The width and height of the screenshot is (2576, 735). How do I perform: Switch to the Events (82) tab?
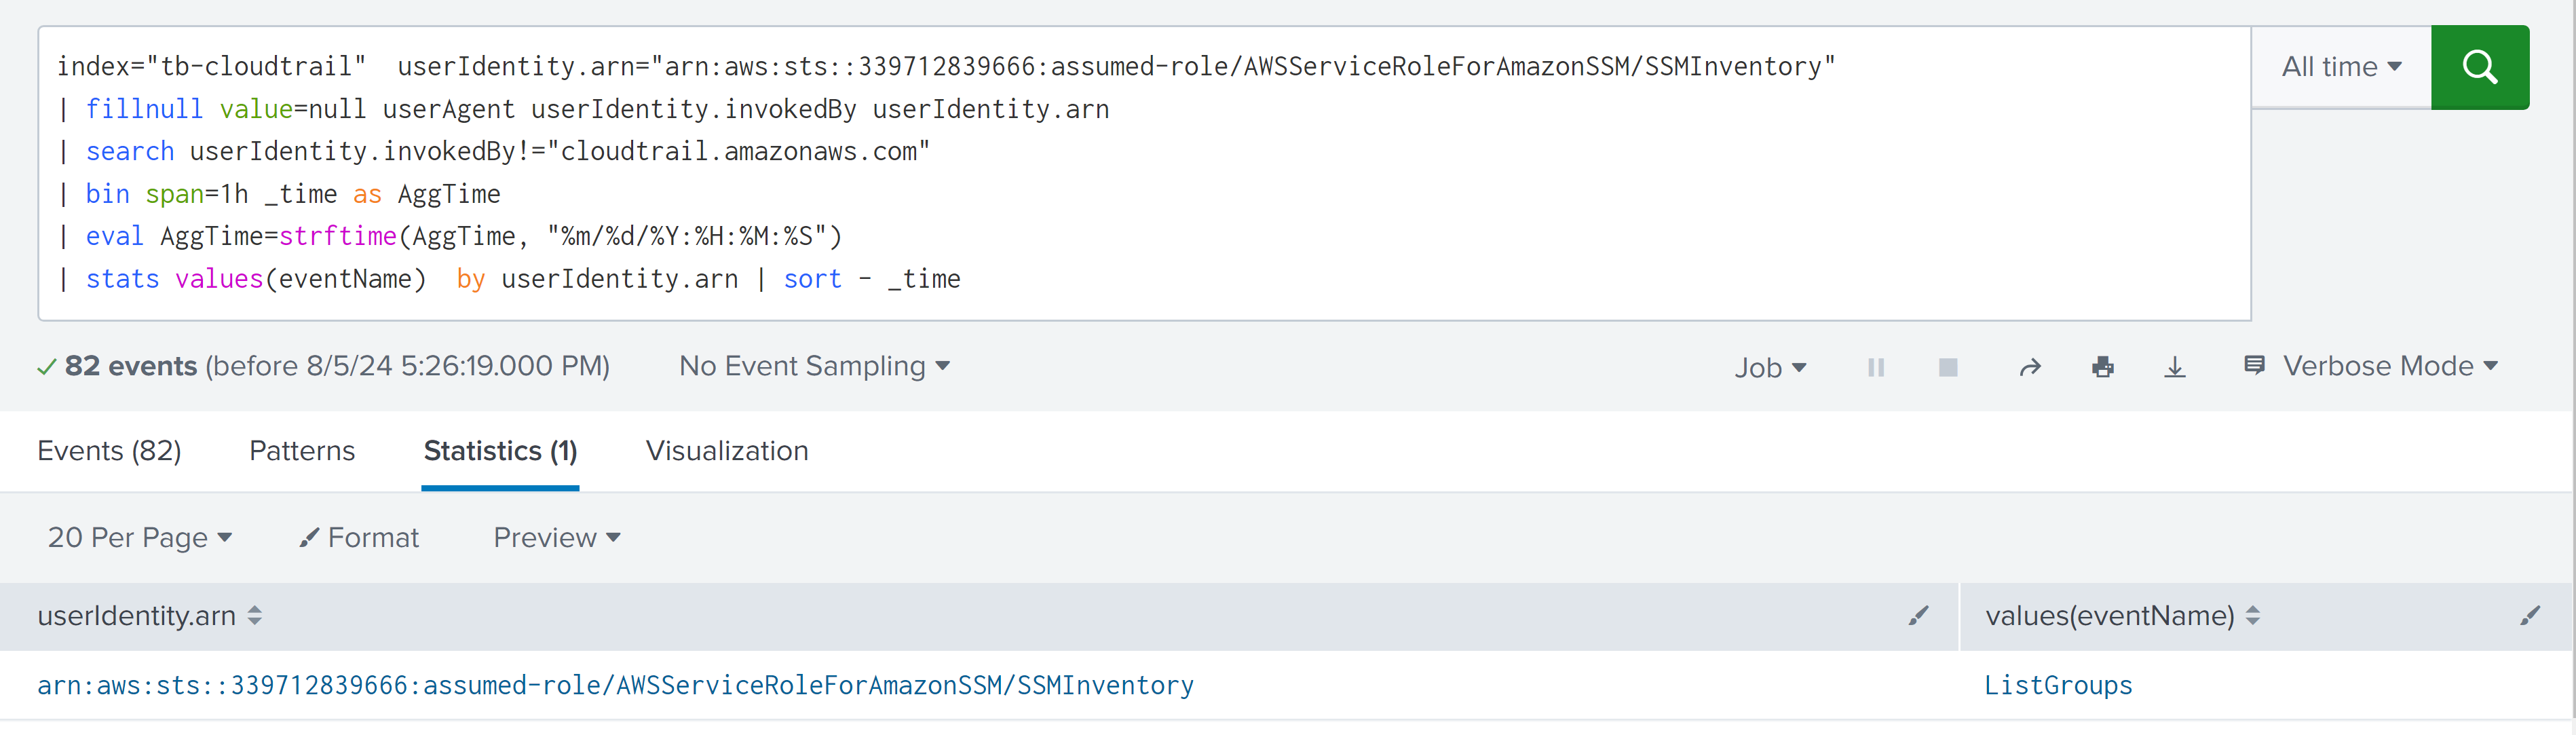(109, 451)
